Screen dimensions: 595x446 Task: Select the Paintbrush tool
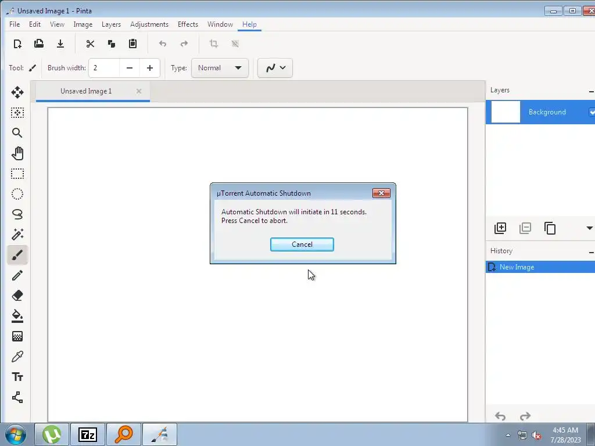click(17, 255)
